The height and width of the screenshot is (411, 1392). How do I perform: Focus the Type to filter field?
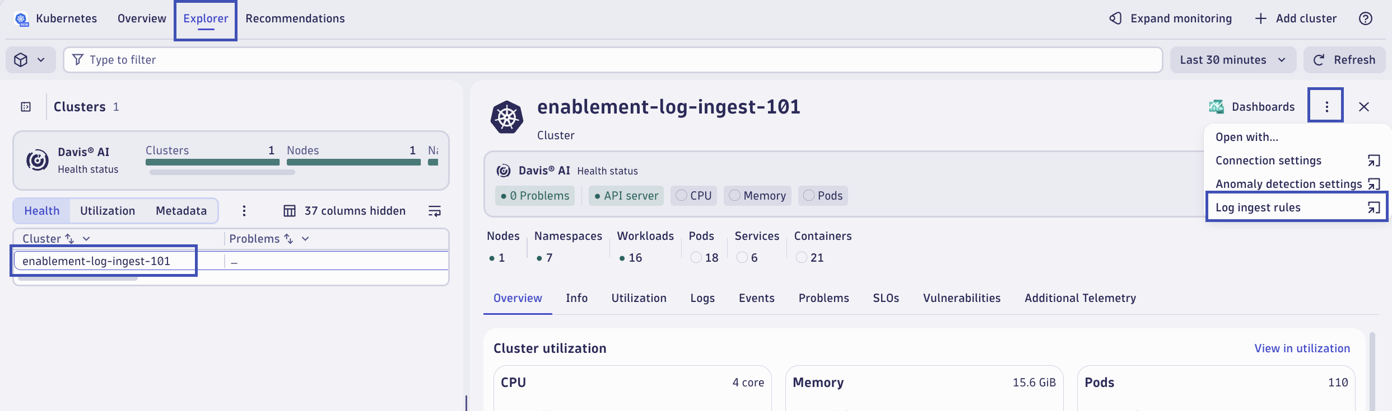[x=613, y=60]
